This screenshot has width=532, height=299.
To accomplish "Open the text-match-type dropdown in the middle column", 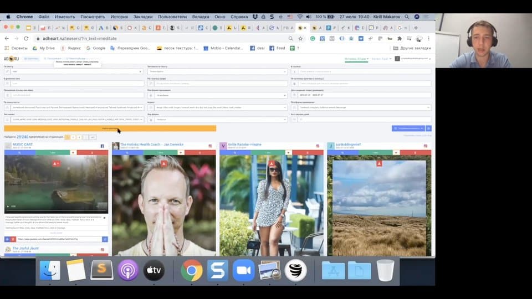I will pos(217,71).
